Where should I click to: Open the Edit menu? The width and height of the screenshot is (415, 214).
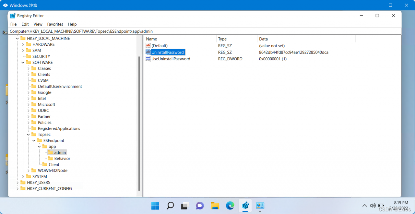pyautogui.click(x=25, y=24)
